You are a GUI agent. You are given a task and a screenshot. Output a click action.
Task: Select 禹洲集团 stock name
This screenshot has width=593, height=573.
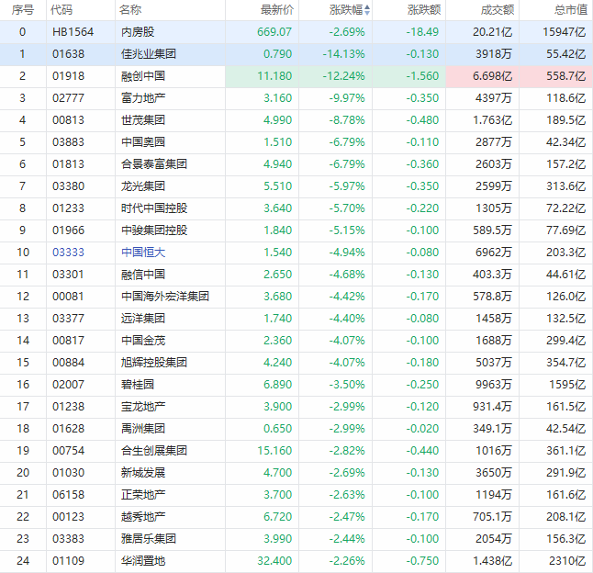(143, 429)
